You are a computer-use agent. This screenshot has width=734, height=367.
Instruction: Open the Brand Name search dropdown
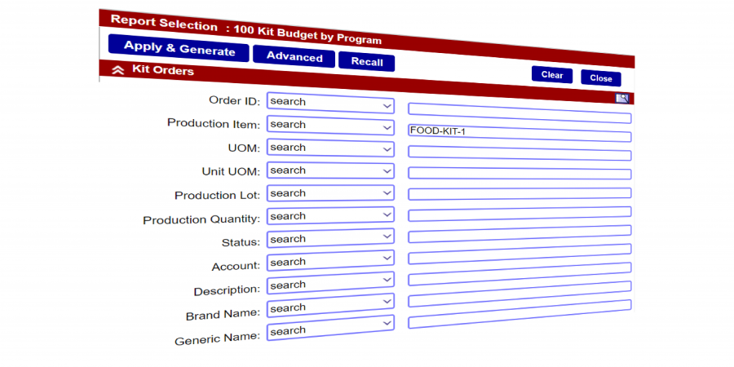point(330,306)
